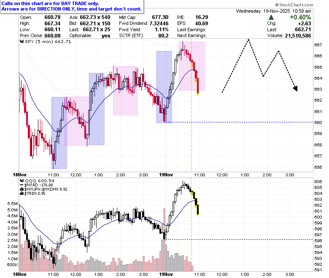Click the QQQ 596 dashed blue line
Viewport: 329px width, 278px height.
[239, 239]
